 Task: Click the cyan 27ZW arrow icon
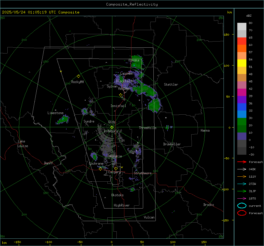click(x=242, y=184)
